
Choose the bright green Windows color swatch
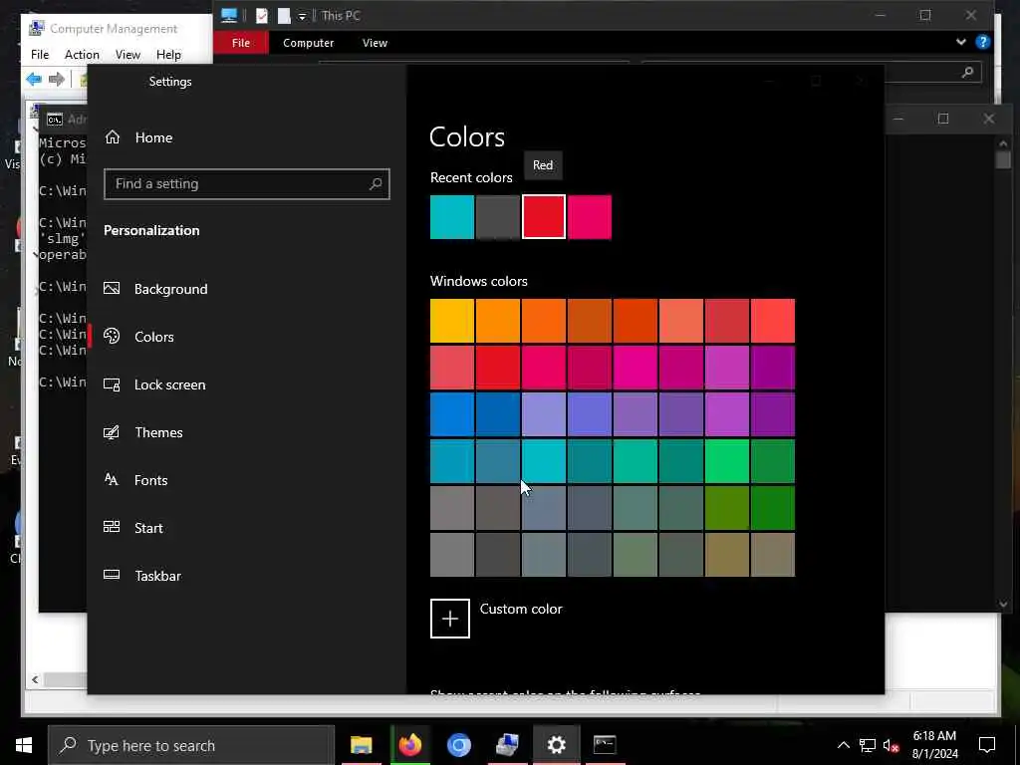pos(726,461)
